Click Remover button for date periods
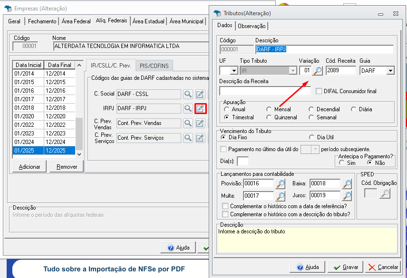Screen dimensions: 407x278 (67, 167)
